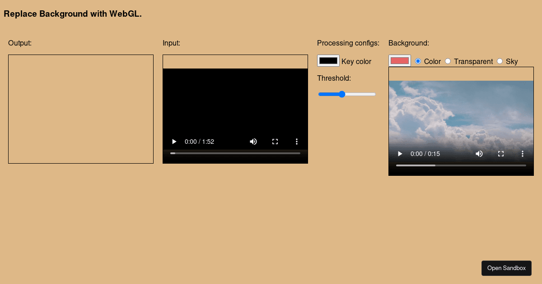Mute the input video audio

[253, 142]
